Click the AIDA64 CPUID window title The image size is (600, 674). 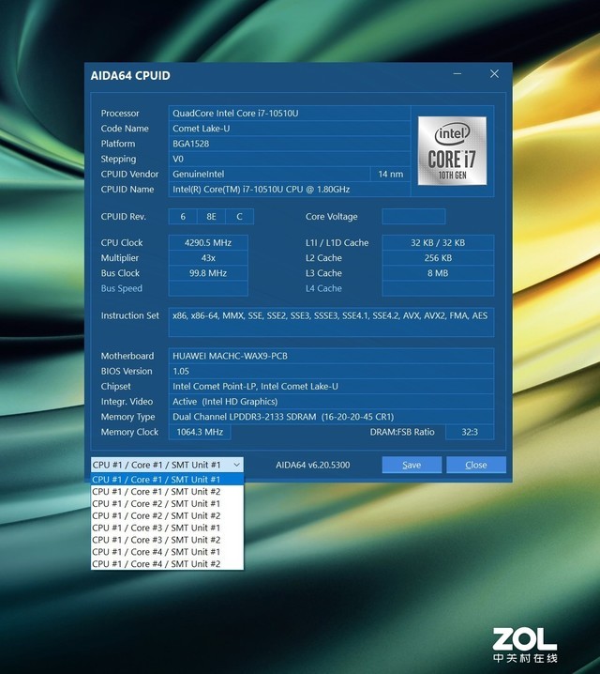[130, 76]
